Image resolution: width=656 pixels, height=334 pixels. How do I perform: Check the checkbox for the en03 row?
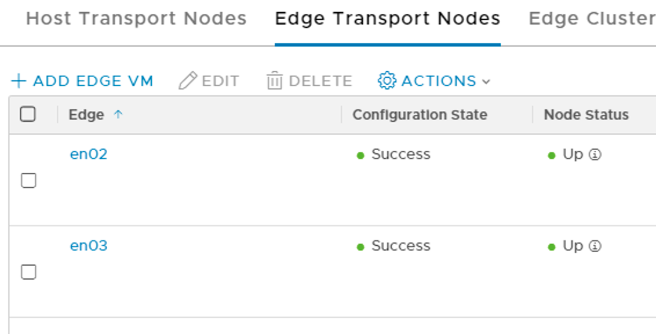coord(28,272)
